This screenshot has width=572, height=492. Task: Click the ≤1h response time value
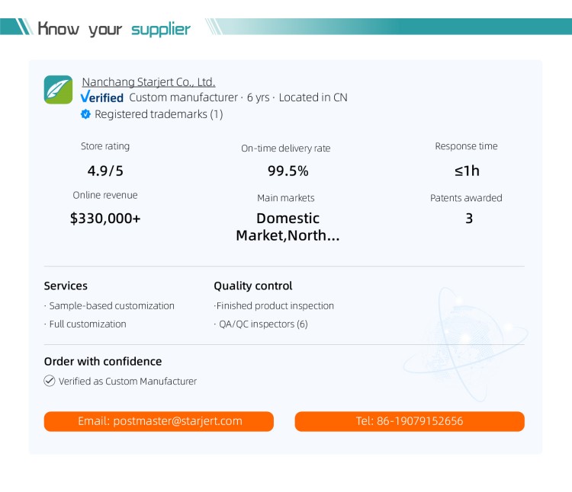467,171
